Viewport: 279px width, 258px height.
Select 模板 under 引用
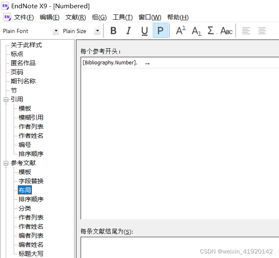(x=25, y=109)
